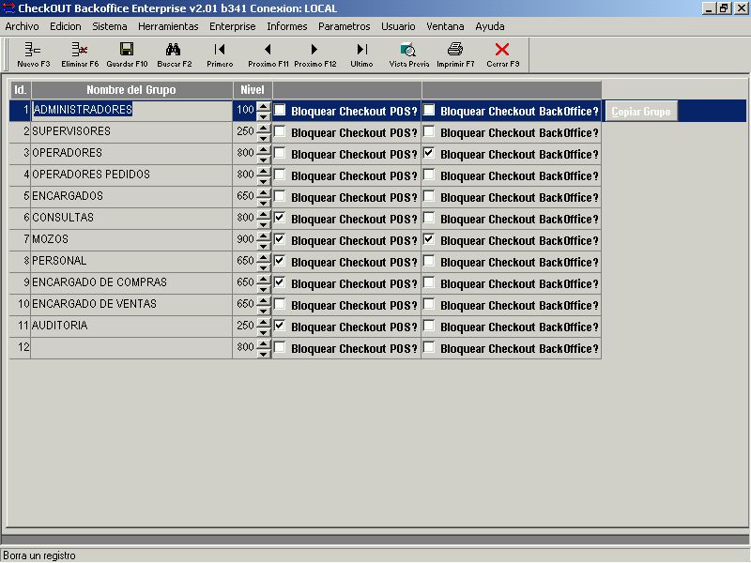This screenshot has width=751, height=563.
Task: Open the Informes menu
Action: coord(287,26)
